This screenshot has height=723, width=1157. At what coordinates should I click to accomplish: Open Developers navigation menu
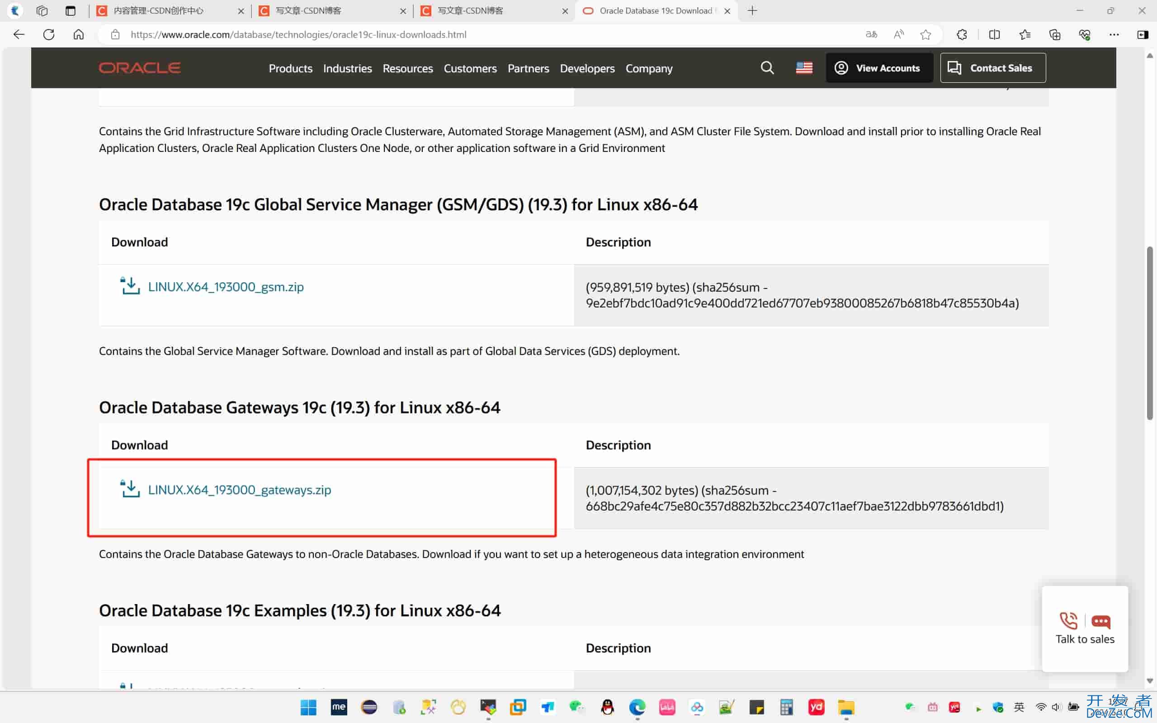point(587,68)
